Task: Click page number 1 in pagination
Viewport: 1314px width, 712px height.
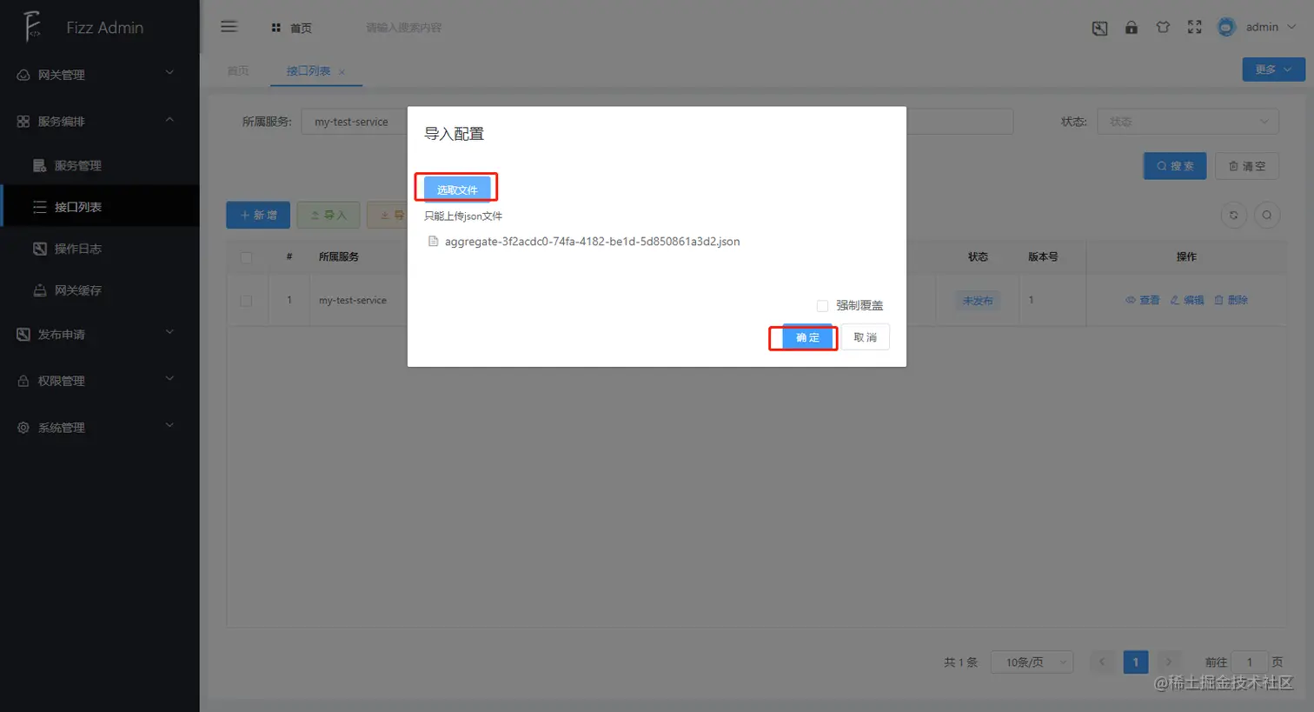Action: [1135, 662]
